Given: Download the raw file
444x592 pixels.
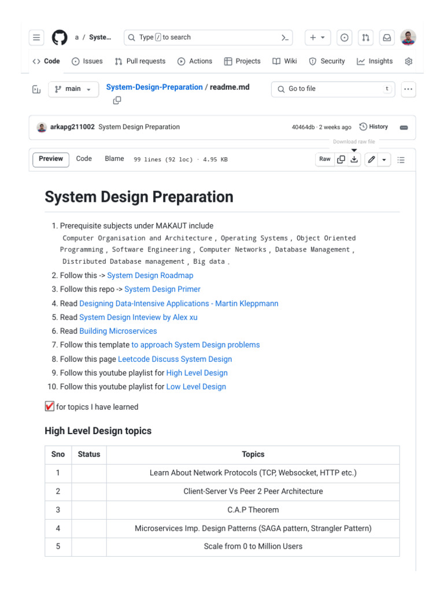Looking at the screenshot, I should click(354, 160).
